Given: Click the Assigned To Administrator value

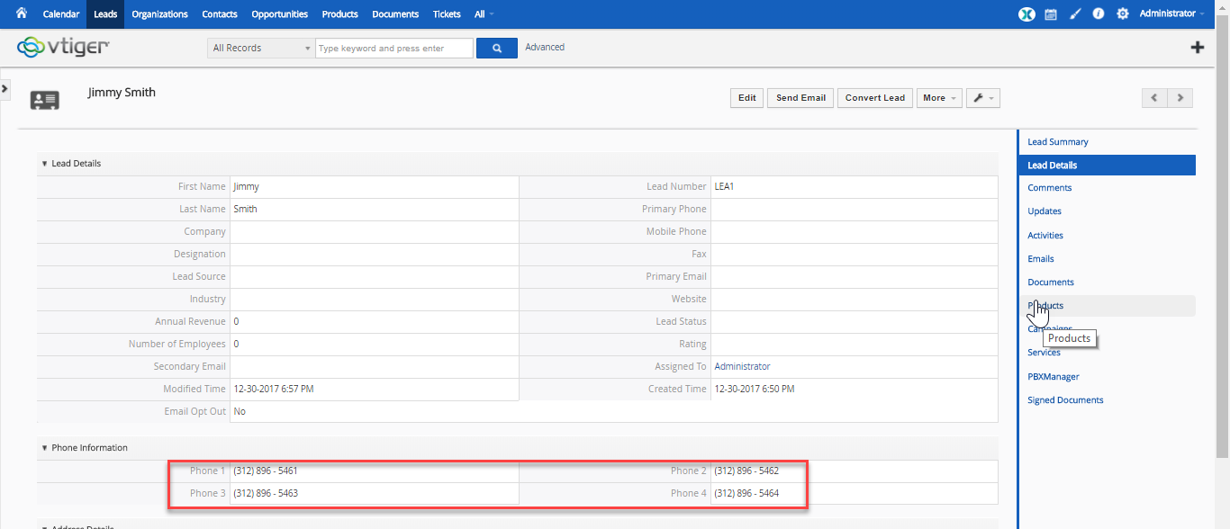Looking at the screenshot, I should [x=742, y=367].
